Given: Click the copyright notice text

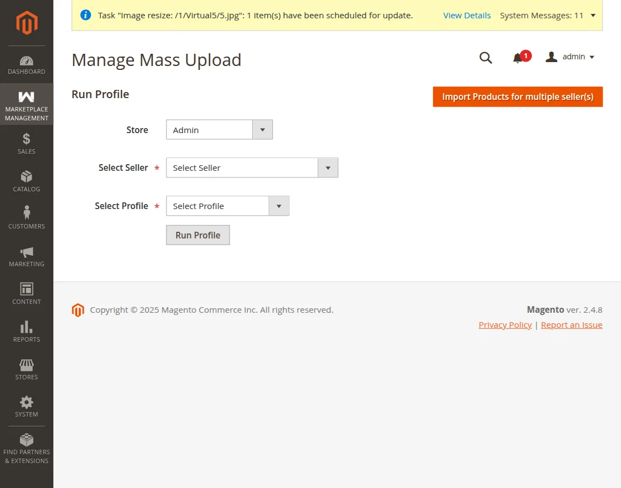Looking at the screenshot, I should pyautogui.click(x=211, y=310).
